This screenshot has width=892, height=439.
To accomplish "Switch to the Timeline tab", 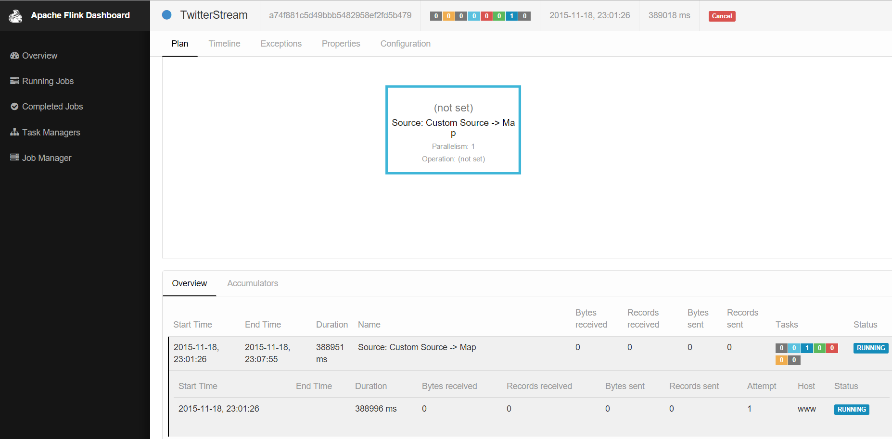I will 224,44.
